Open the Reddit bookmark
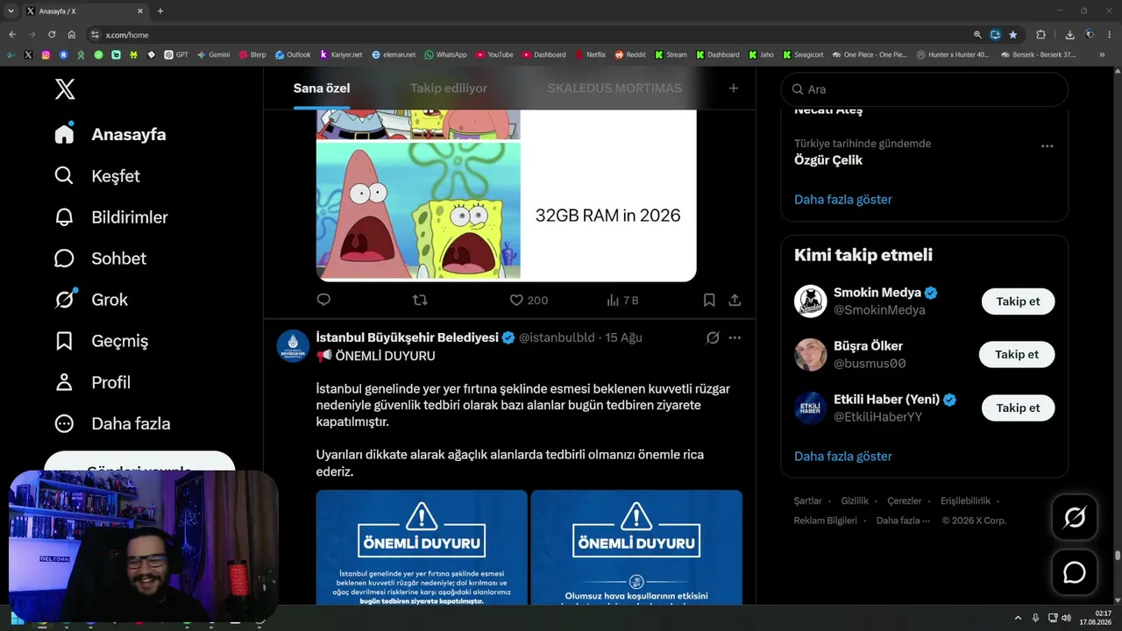The height and width of the screenshot is (631, 1122). (x=630, y=54)
